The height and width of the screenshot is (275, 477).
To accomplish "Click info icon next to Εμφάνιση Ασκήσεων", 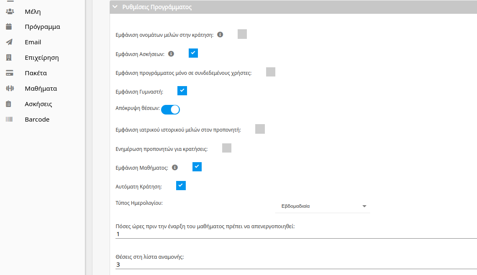I will (x=171, y=54).
